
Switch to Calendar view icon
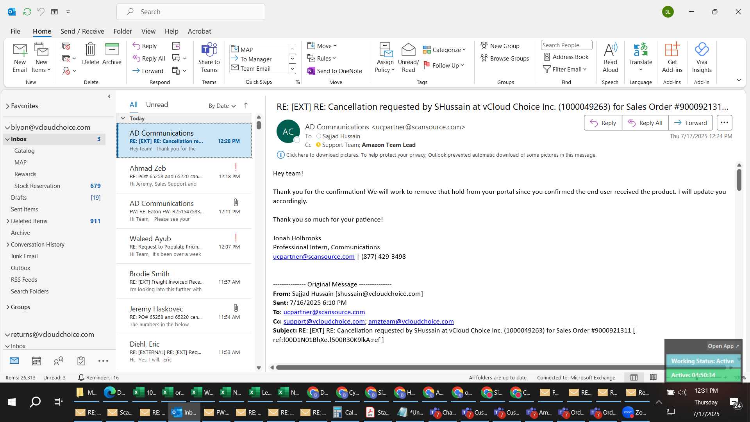pyautogui.click(x=36, y=361)
